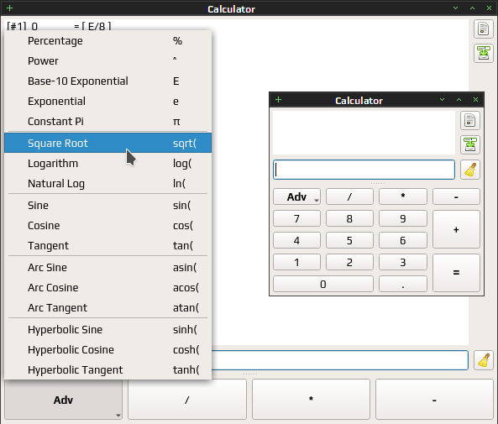Image resolution: width=498 pixels, height=424 pixels.
Task: Click the Adv dropdown button in large Calculator
Action: click(x=63, y=400)
